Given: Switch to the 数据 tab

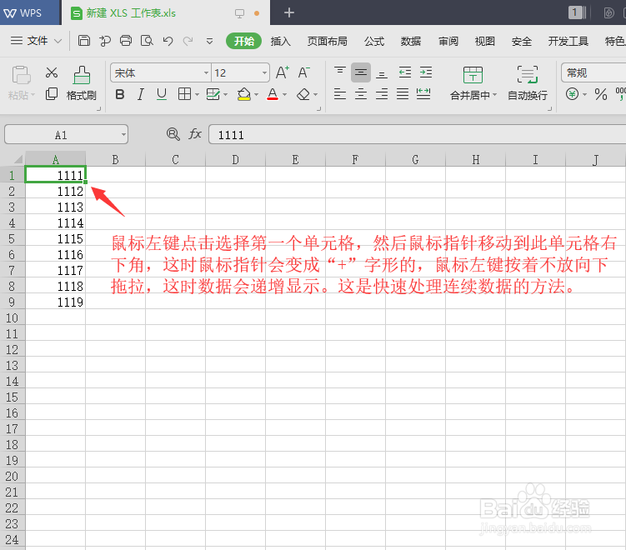Looking at the screenshot, I should [411, 41].
